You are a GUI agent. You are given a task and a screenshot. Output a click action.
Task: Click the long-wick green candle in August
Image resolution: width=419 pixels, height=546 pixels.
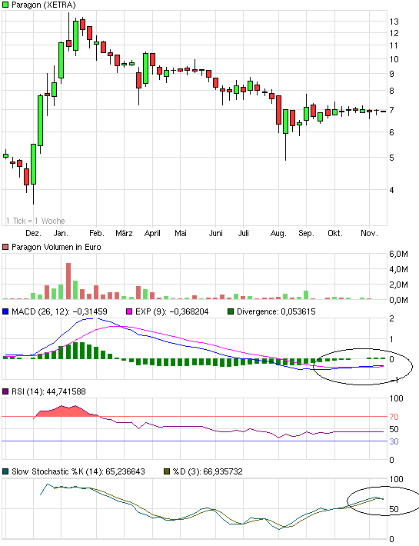[285, 122]
